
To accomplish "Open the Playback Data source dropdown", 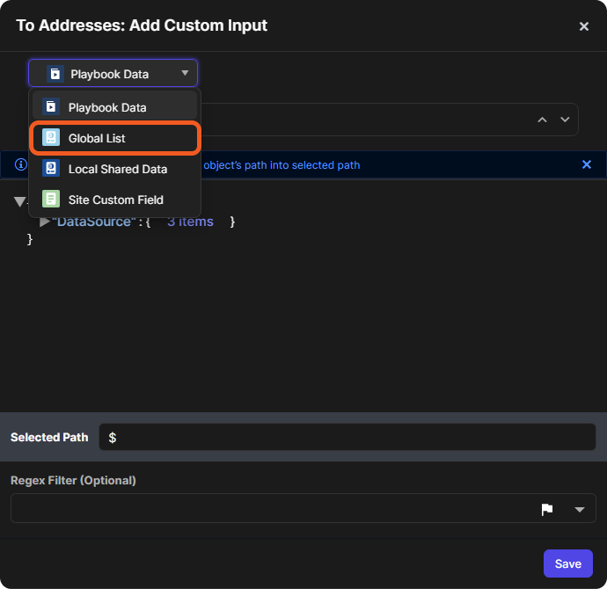I will 113,74.
